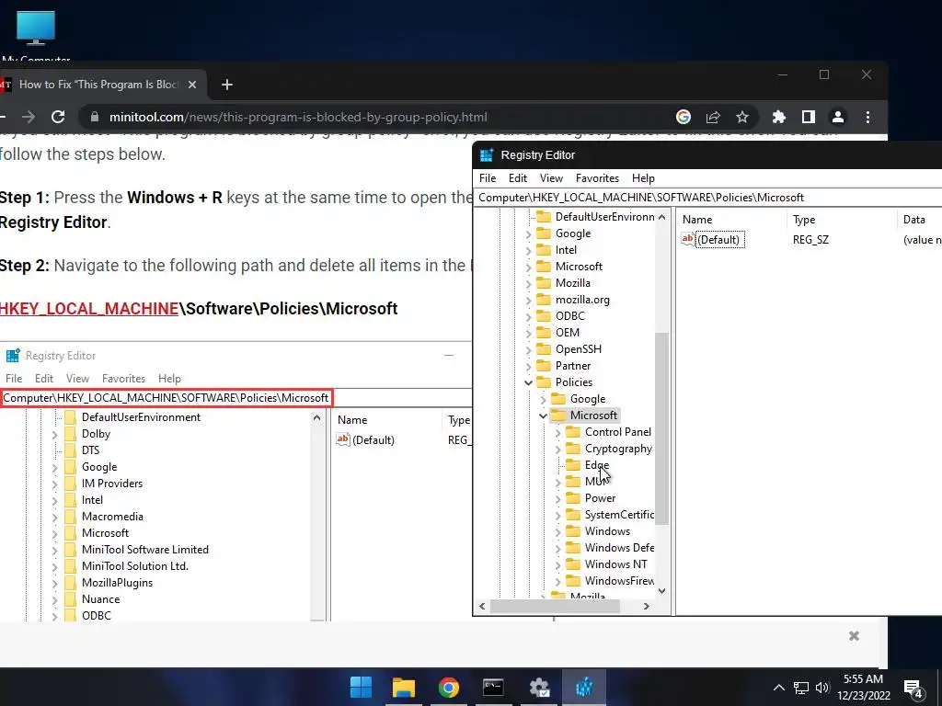Open Chrome extensions puzzle icon

pyautogui.click(x=778, y=117)
